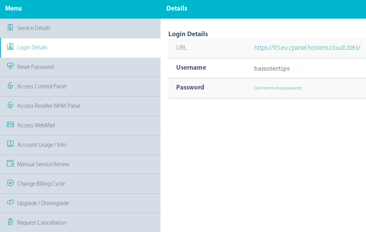
Task: Click the Upgrade / Downgrade cloud icon
Action: tap(10, 202)
